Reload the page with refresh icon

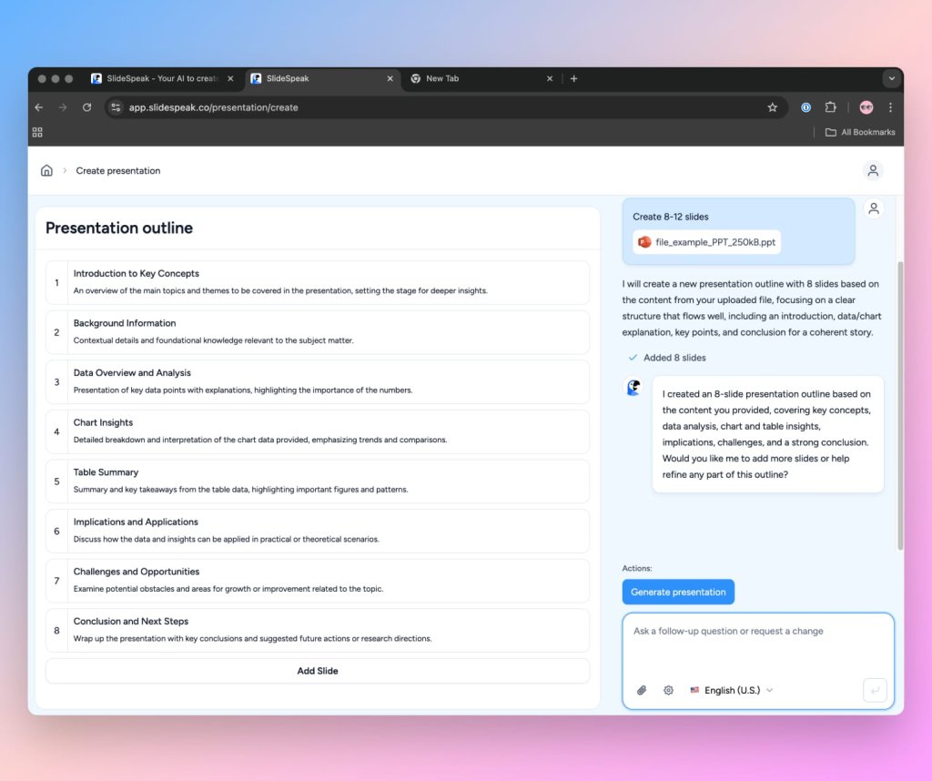click(x=86, y=107)
